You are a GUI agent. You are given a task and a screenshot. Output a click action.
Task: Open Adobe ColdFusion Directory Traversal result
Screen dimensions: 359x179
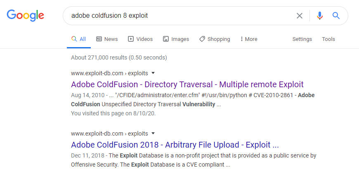[x=187, y=84]
